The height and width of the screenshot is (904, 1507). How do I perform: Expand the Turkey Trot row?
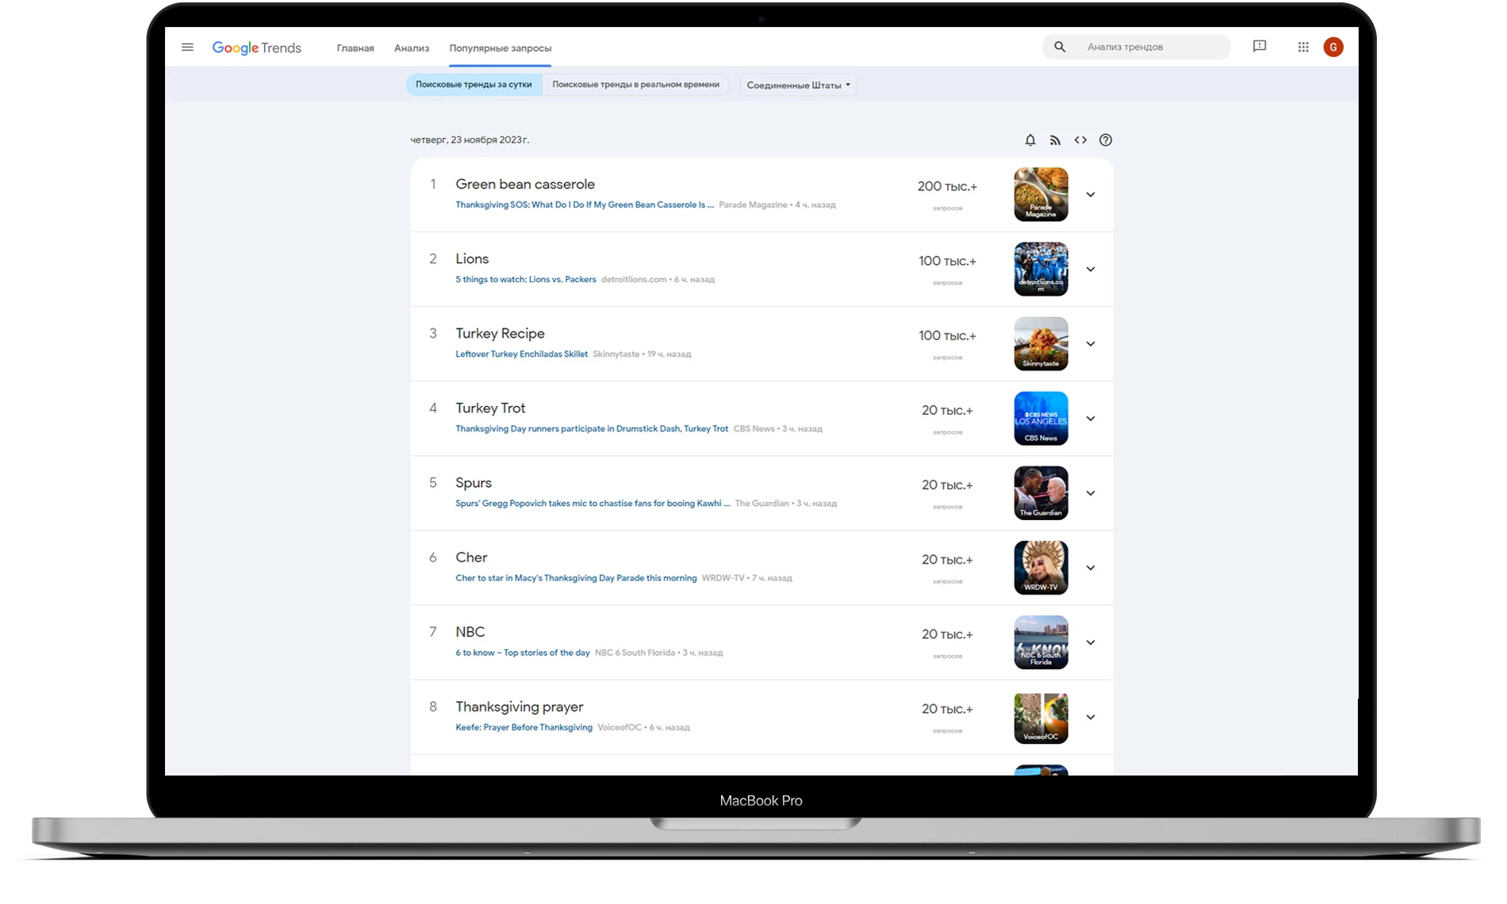click(x=1091, y=419)
